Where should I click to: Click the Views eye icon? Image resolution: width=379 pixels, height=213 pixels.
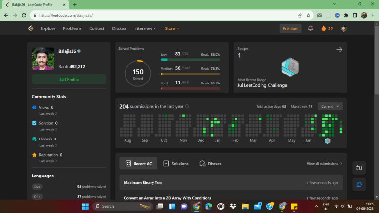pos(34,107)
